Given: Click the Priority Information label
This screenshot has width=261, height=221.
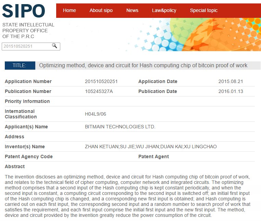Looking at the screenshot, I should tap(27, 101).
